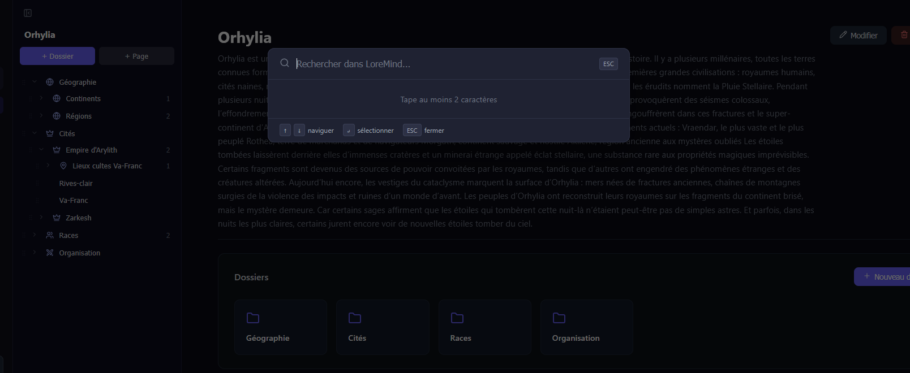Expand the Zarkesh folder
The width and height of the screenshot is (910, 373).
(x=41, y=218)
